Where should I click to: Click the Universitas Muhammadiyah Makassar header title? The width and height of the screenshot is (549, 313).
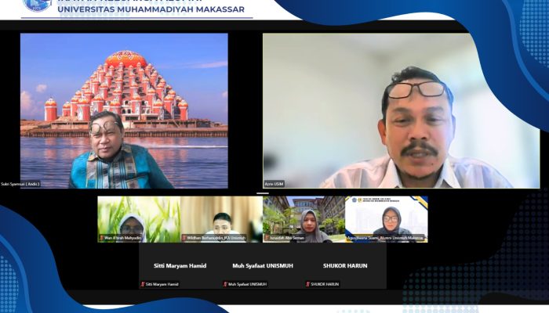tap(151, 9)
